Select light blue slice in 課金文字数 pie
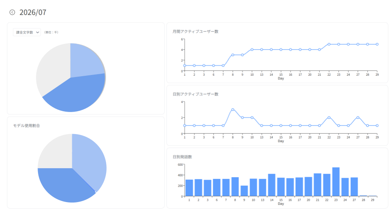The height and width of the screenshot is (220, 392). point(85,62)
